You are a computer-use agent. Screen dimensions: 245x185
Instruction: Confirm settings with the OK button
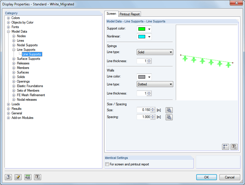tap(206, 177)
